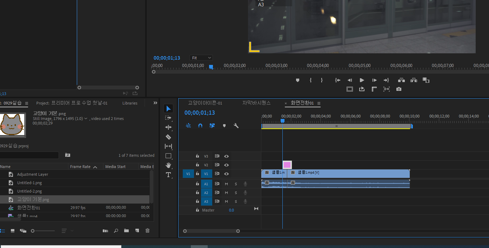
Task: Select the Type tool
Action: [x=168, y=175]
